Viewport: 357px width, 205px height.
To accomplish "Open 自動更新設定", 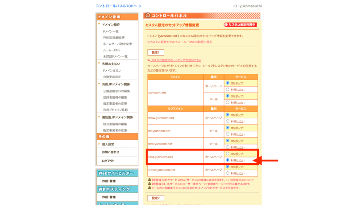I will 112,77.
